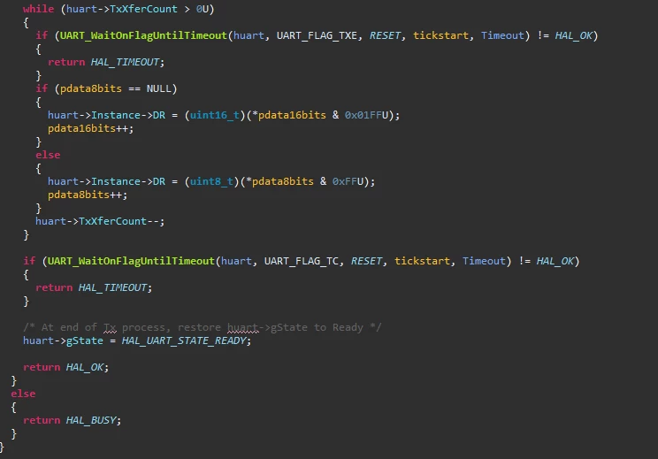This screenshot has width=658, height=459.
Task: Click 'Timeout' in the UART_FLAG_TC call
Action: click(484, 261)
